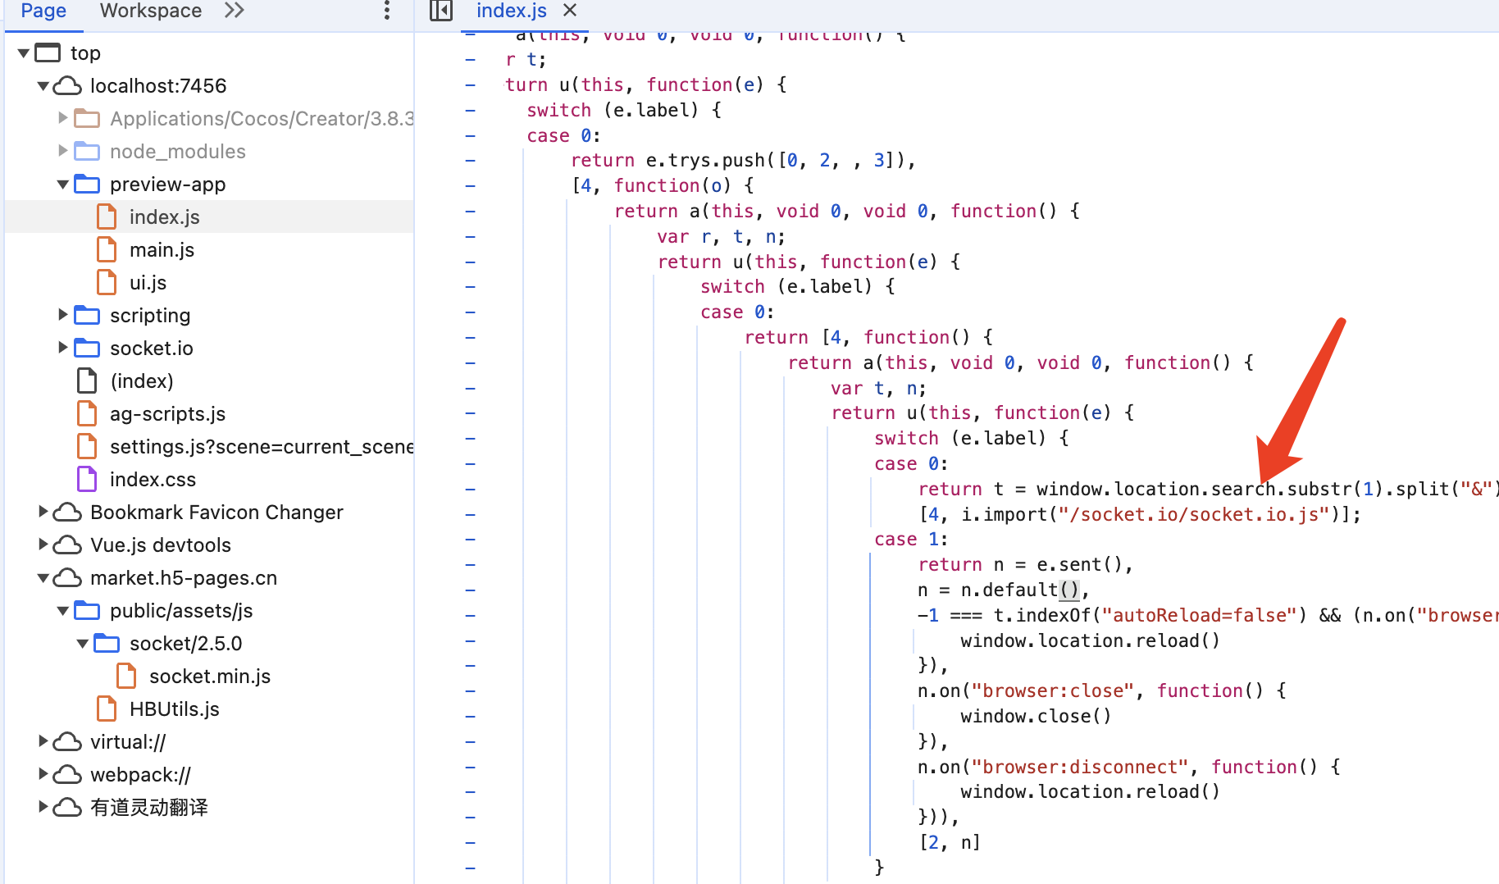Open settings.js?scene=current_scene file
Screen dimensions: 1499x884
click(261, 447)
